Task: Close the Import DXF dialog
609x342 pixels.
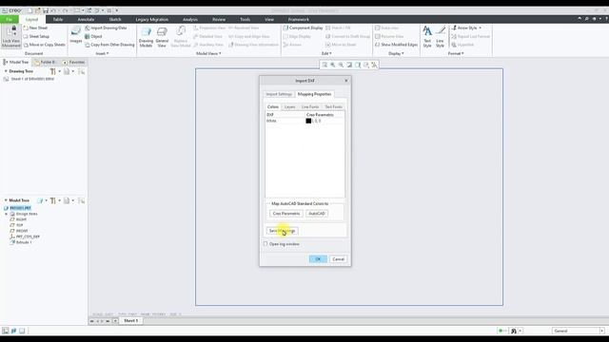Action: tap(346, 81)
